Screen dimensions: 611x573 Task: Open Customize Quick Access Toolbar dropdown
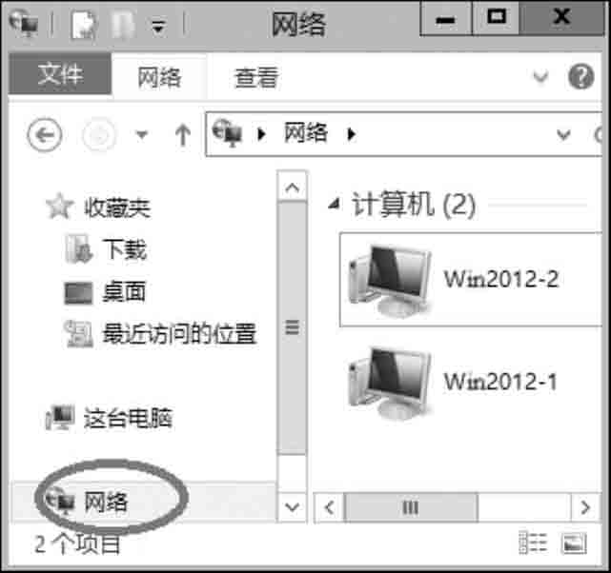point(158,26)
